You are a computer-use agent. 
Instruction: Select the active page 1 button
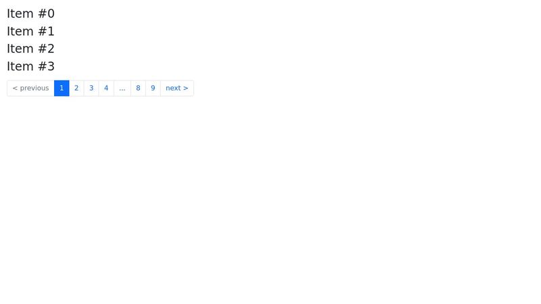click(62, 88)
